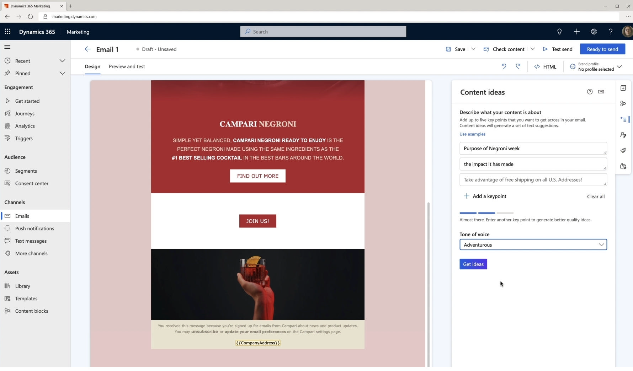Click the FIND OUT MORE email button
This screenshot has width=633, height=371.
pos(257,176)
